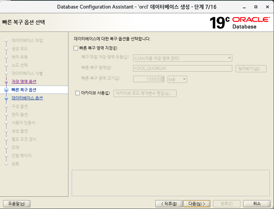
Task: Click the 요약 step
Action: point(15,147)
